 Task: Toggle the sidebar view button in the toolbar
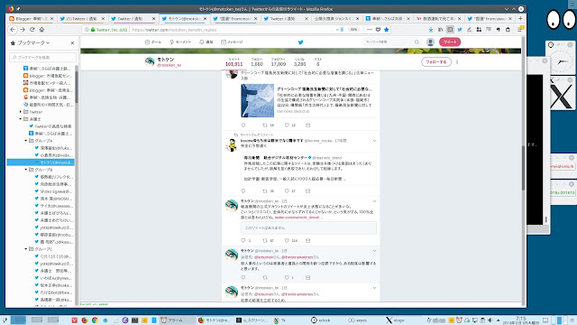pos(450,30)
